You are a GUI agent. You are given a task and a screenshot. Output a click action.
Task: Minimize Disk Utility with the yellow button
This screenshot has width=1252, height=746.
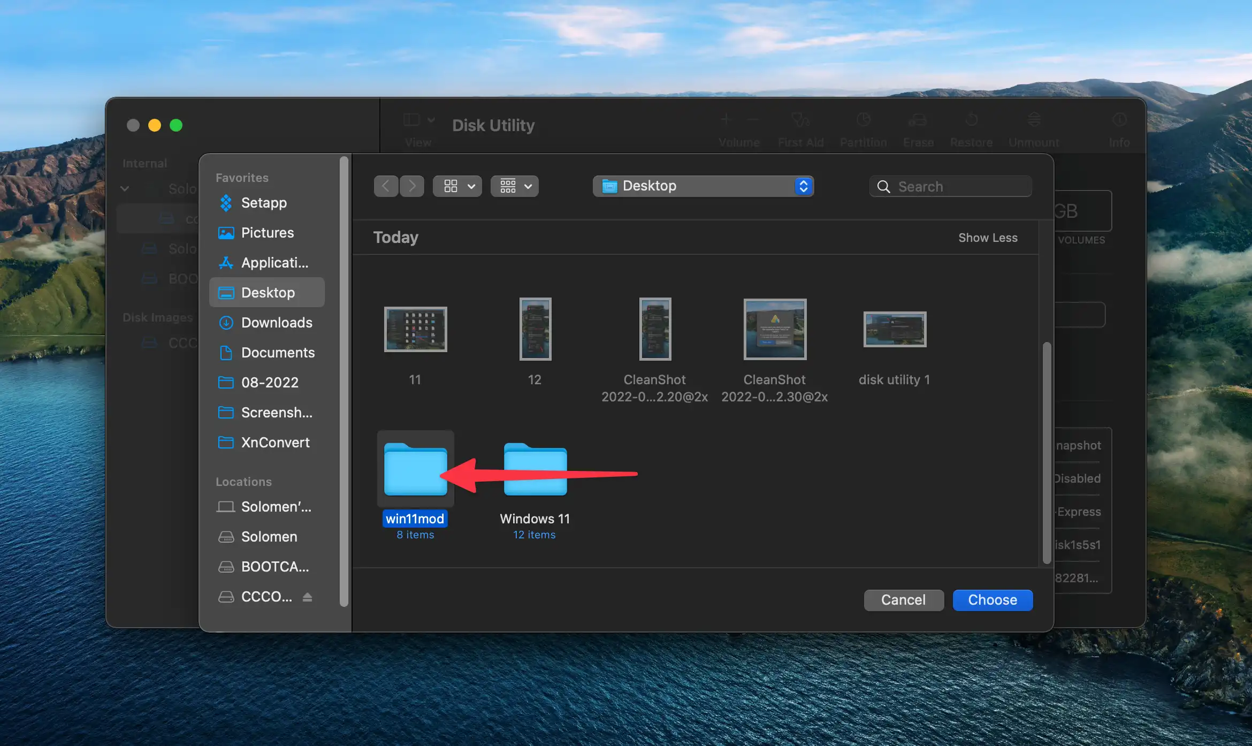(155, 125)
